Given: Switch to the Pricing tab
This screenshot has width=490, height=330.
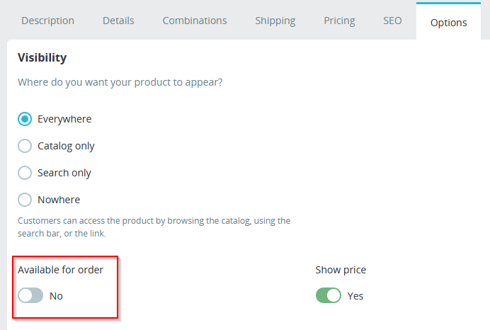Looking at the screenshot, I should [x=339, y=21].
